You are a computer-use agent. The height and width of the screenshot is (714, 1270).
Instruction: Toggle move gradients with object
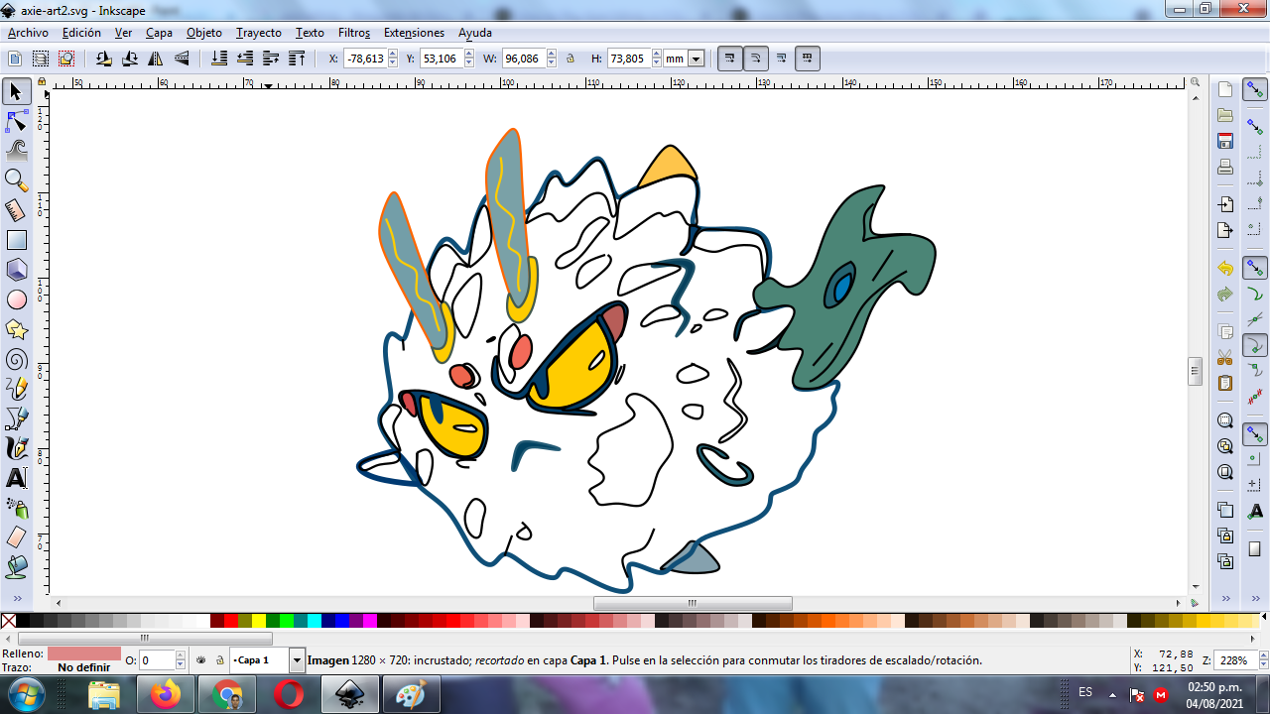point(782,59)
